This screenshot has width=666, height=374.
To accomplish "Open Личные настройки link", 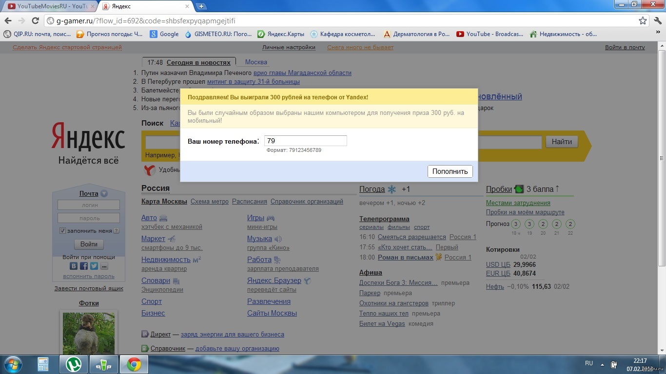I will click(x=289, y=47).
